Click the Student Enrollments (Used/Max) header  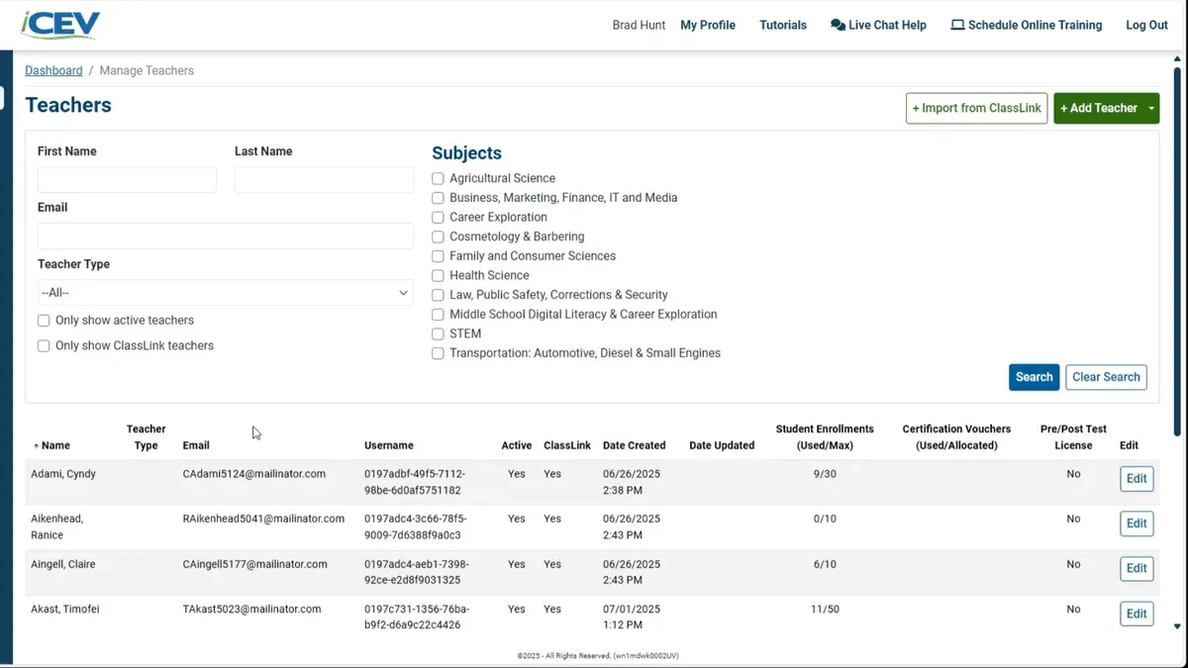pyautogui.click(x=825, y=437)
